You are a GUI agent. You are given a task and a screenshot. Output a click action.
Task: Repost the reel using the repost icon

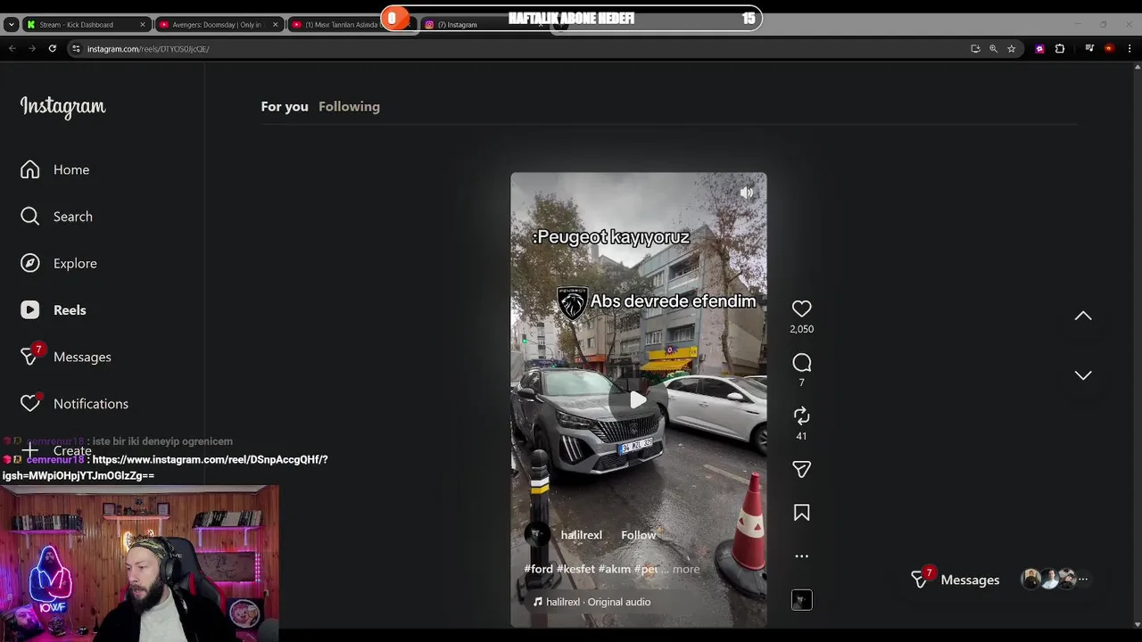(801, 416)
